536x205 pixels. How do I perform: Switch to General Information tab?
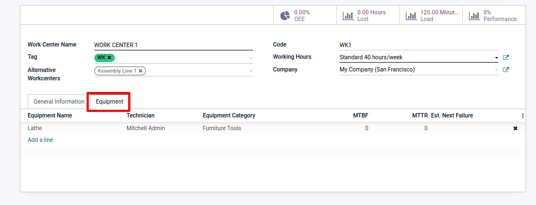coord(59,101)
